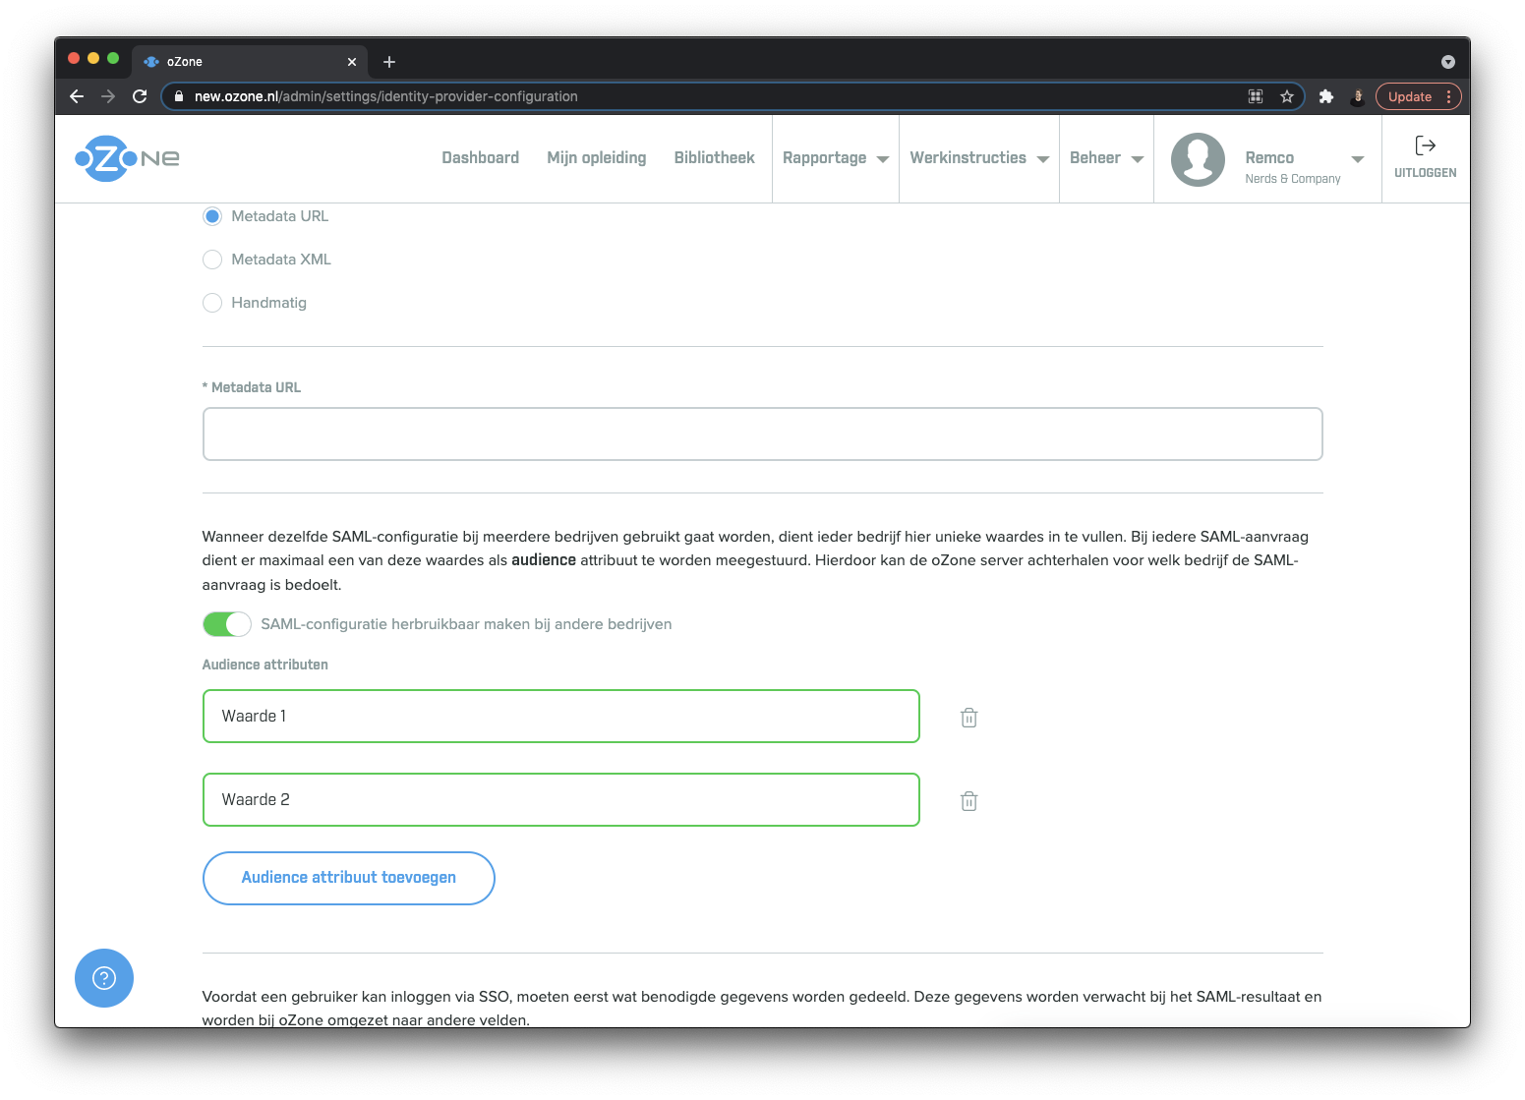The height and width of the screenshot is (1100, 1525).
Task: Delete the Waarde 1 audience attribute
Action: click(x=968, y=717)
